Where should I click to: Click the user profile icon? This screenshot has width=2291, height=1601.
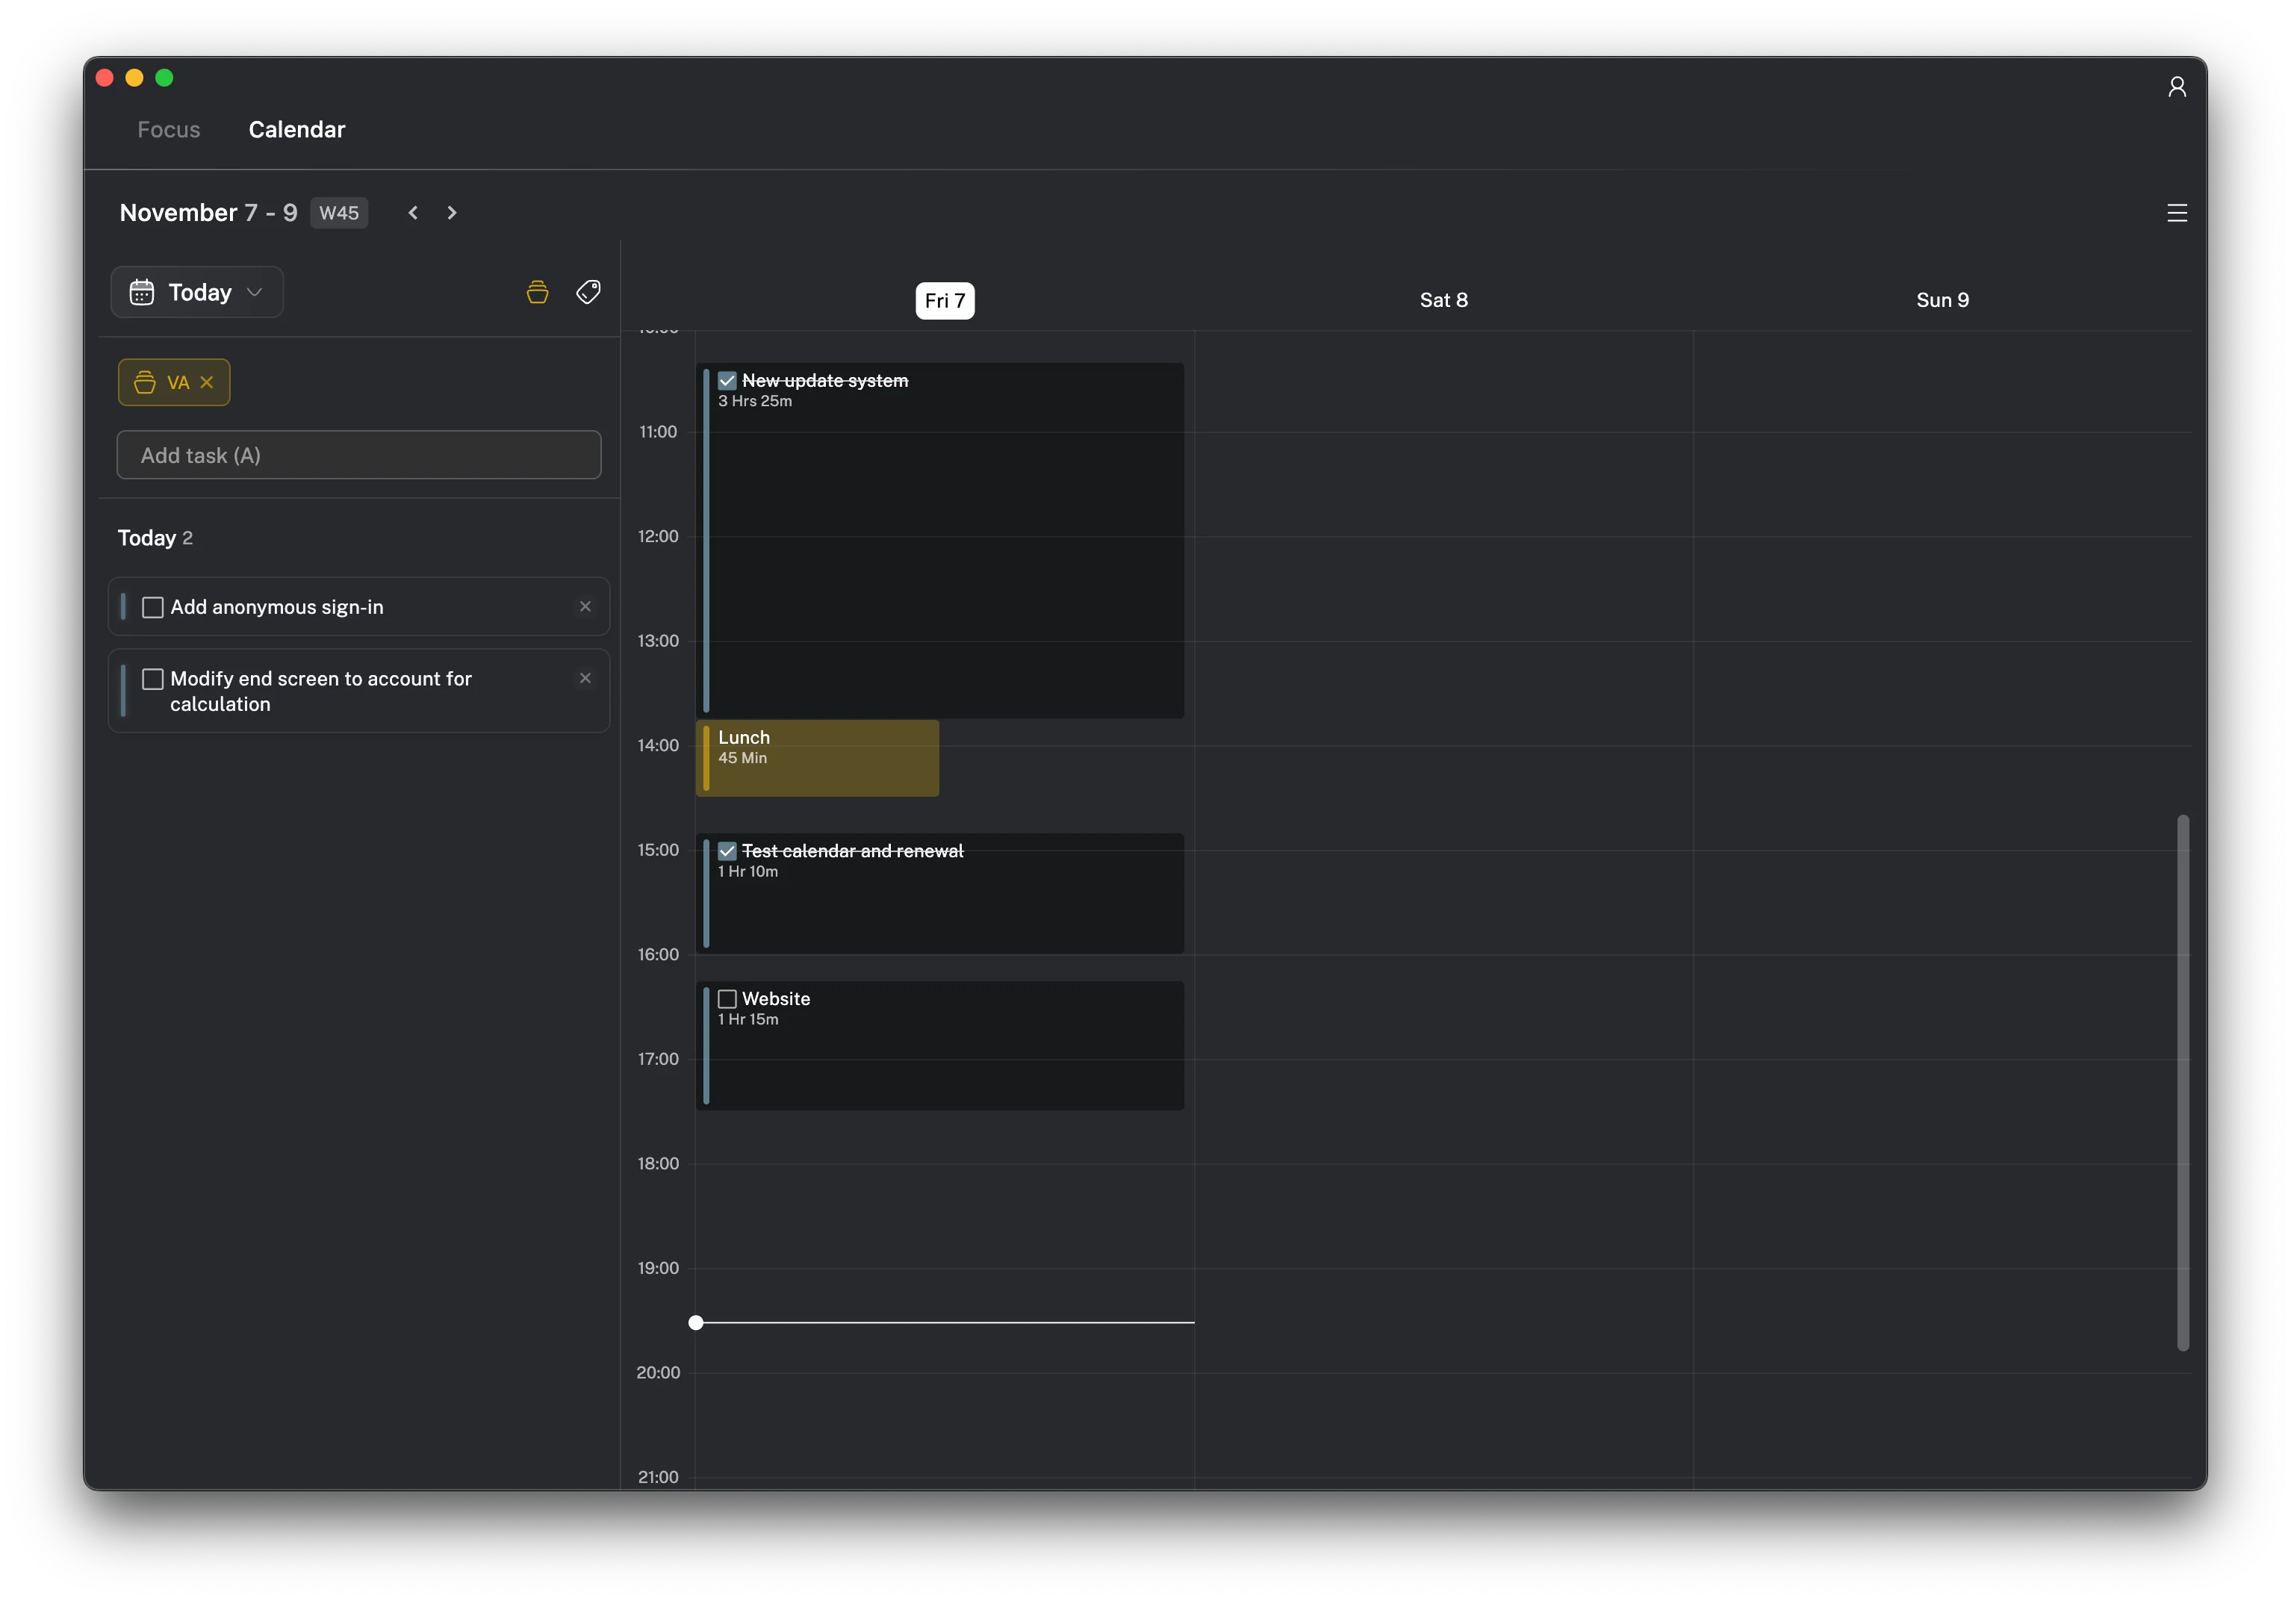pyautogui.click(x=2176, y=87)
